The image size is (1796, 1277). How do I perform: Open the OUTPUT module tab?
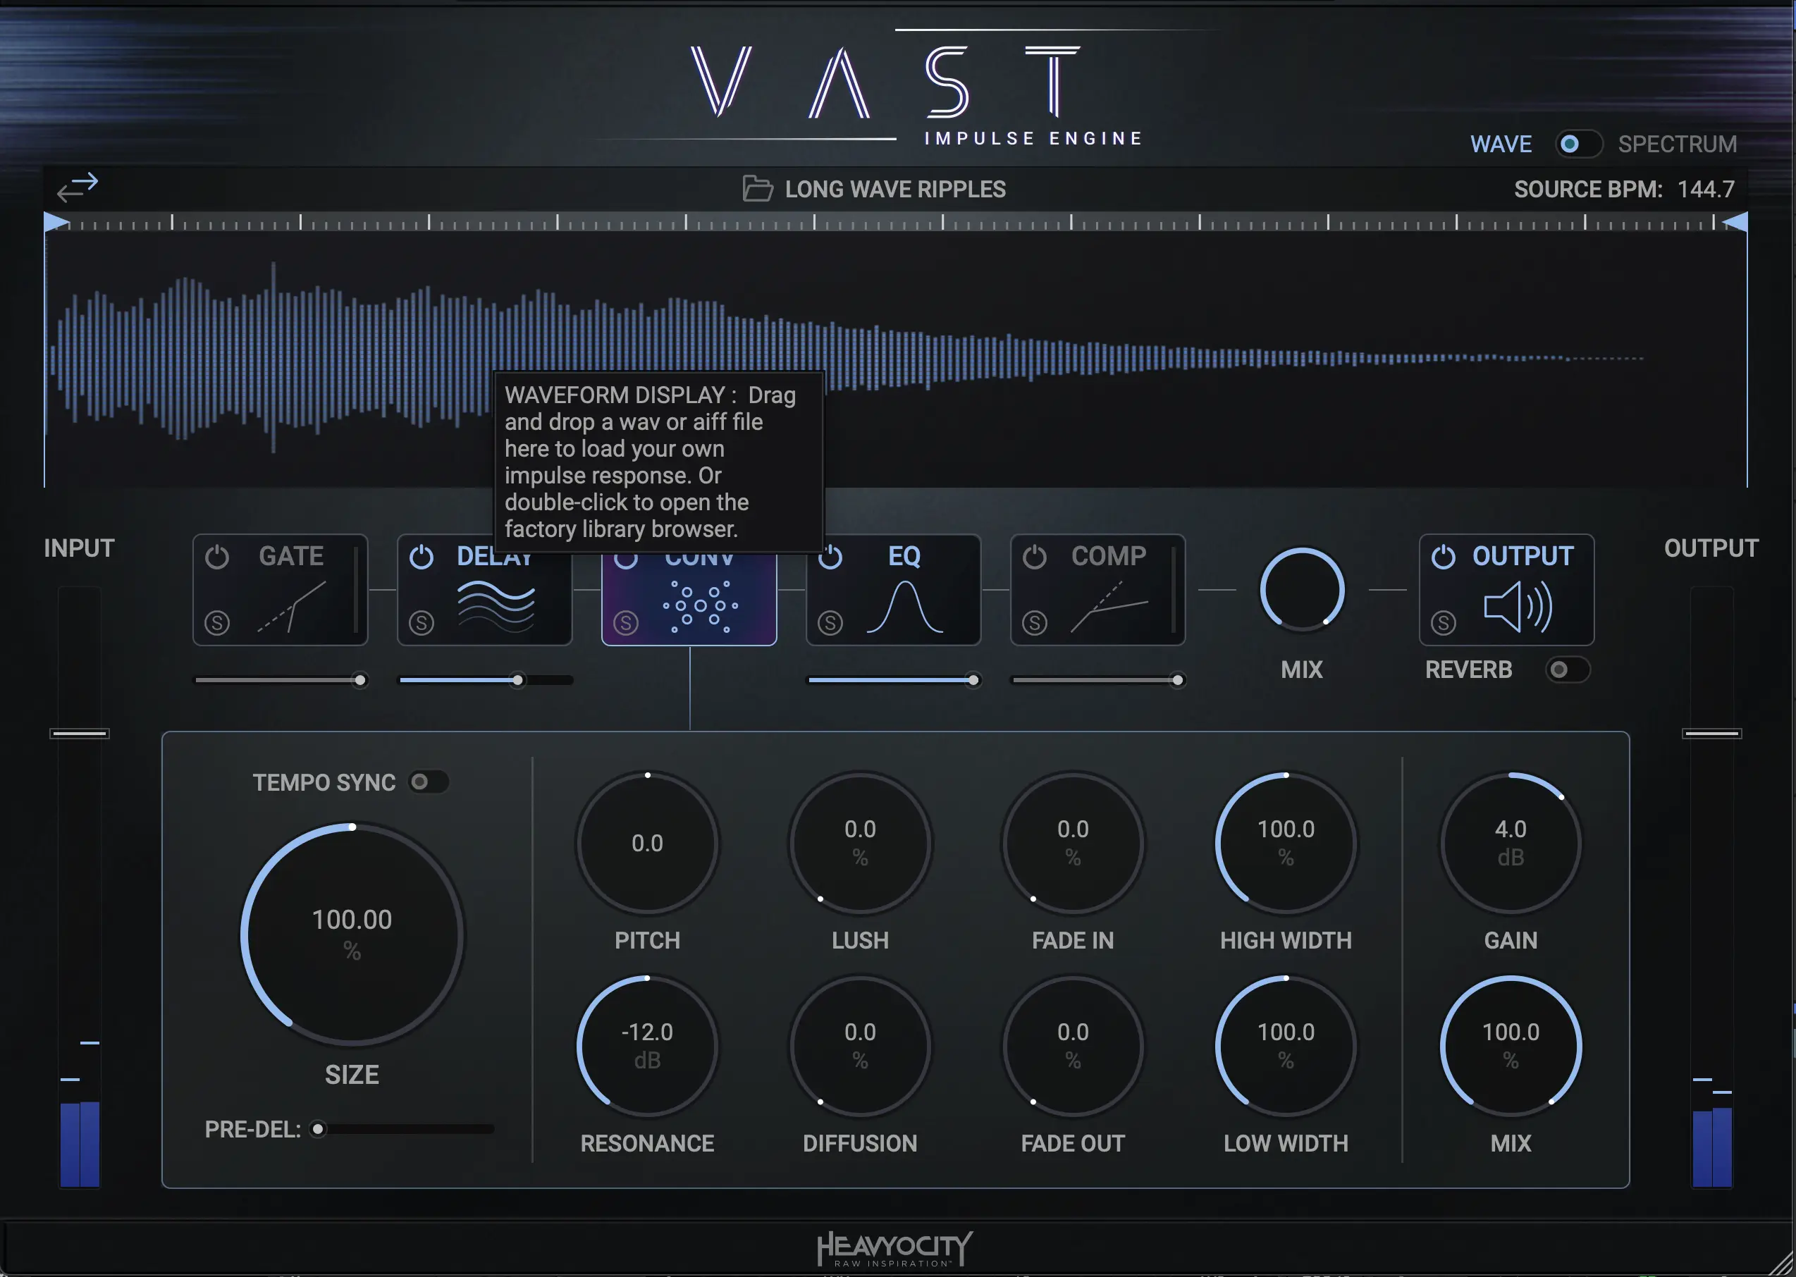1506,590
